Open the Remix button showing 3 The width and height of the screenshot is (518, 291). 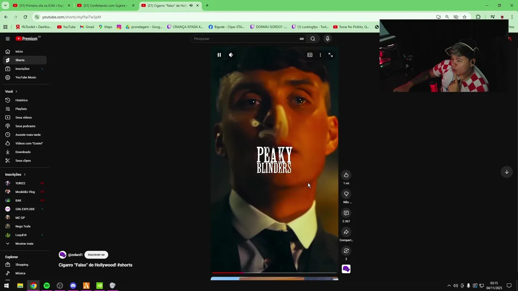pyautogui.click(x=346, y=251)
